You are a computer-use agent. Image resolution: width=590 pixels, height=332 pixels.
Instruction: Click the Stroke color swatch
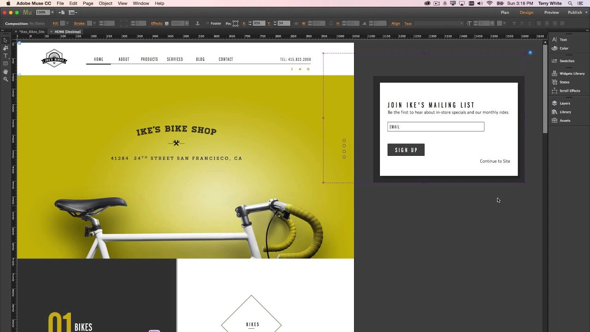point(89,24)
